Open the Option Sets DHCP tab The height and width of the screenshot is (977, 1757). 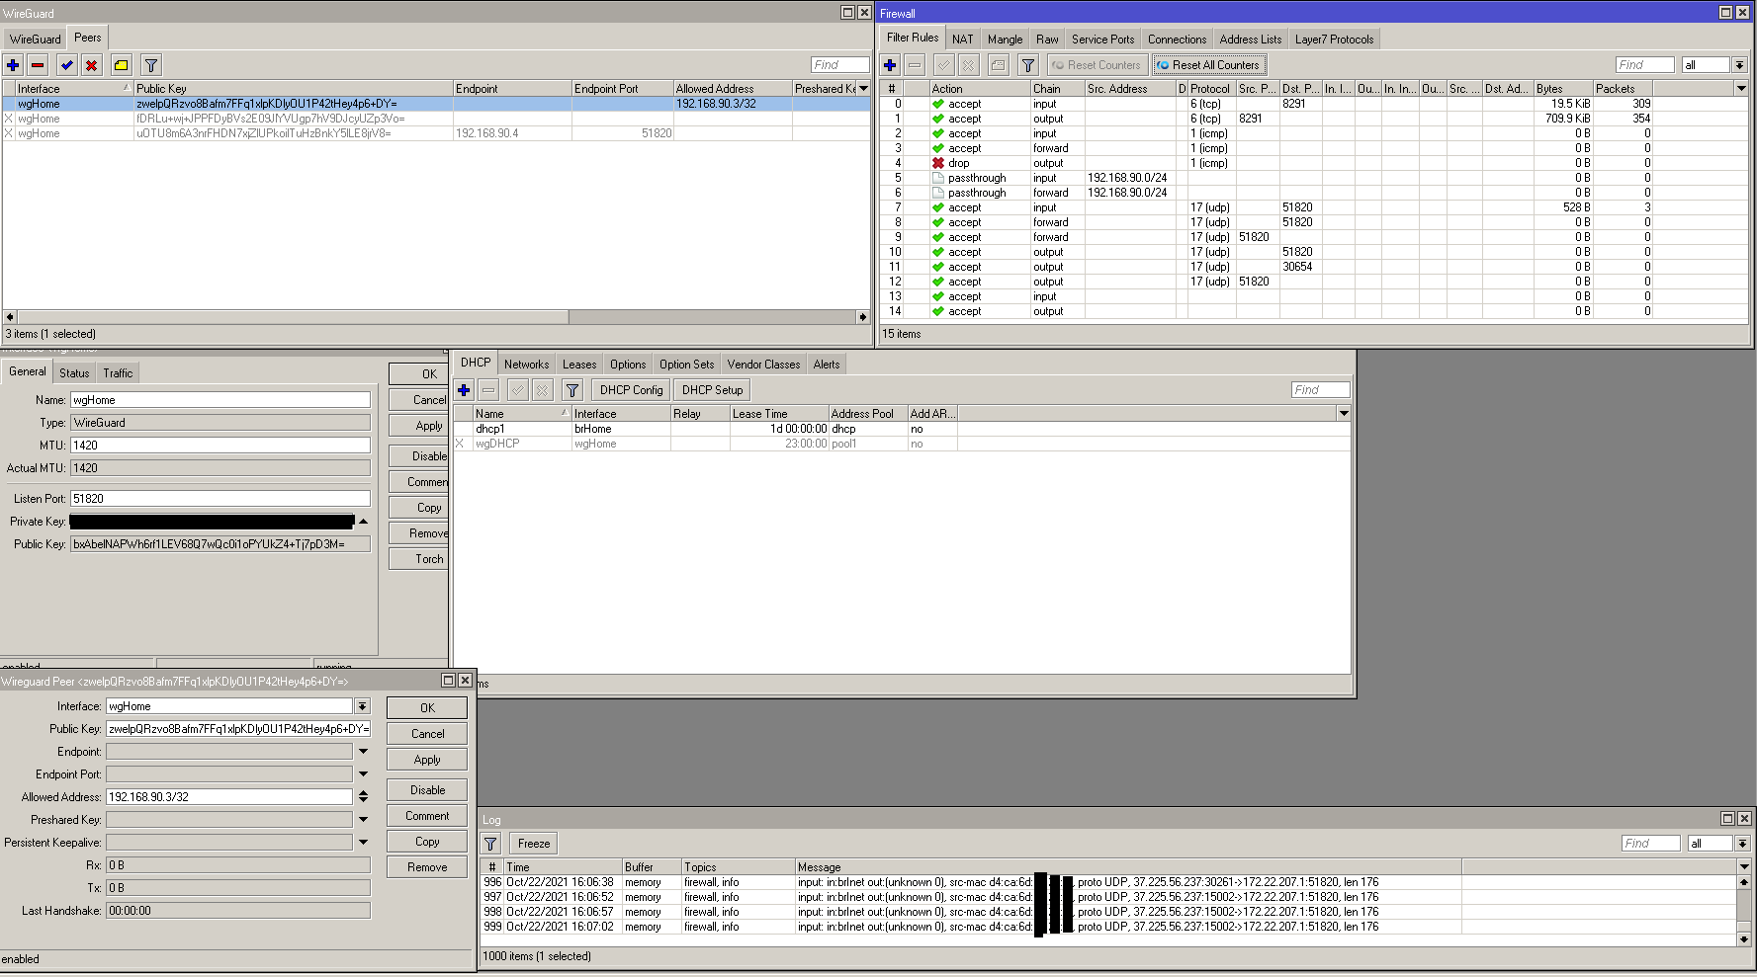(x=686, y=365)
